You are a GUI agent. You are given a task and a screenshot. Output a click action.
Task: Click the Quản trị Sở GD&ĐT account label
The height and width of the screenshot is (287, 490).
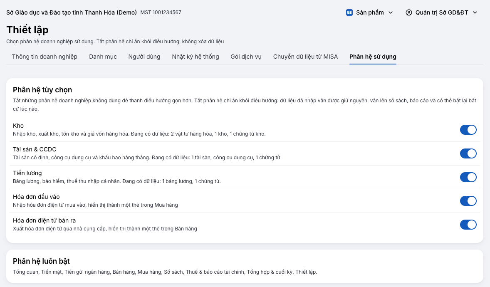(x=442, y=12)
